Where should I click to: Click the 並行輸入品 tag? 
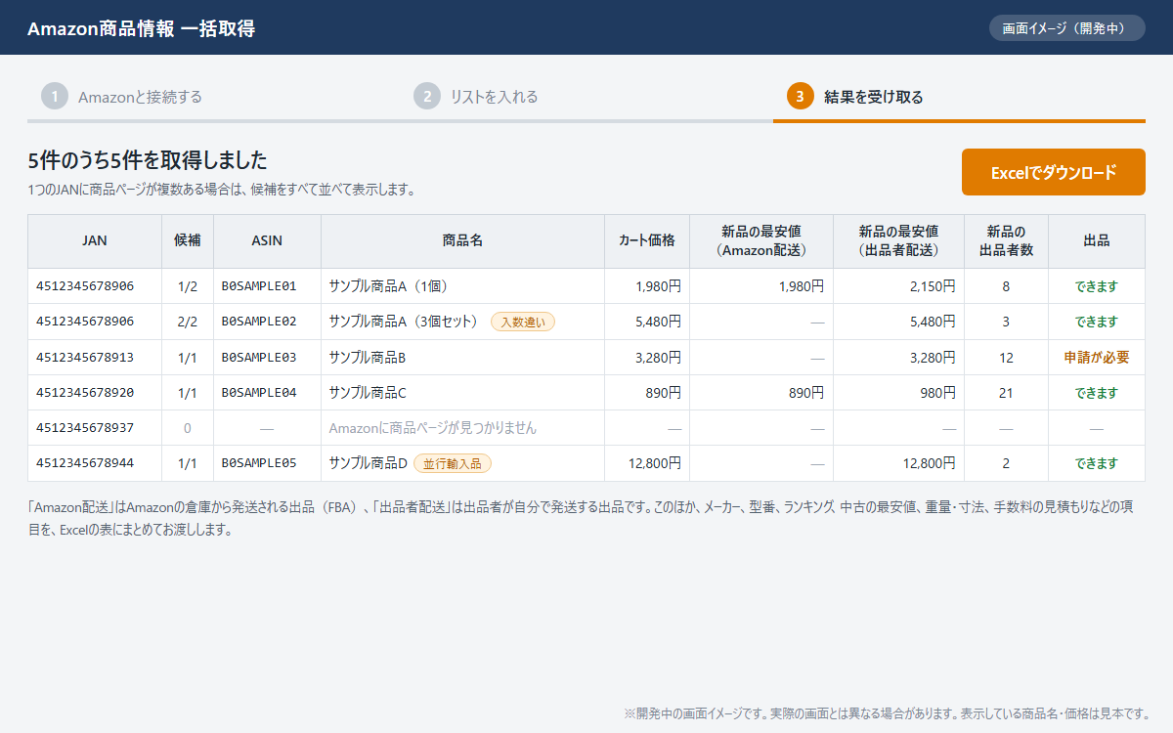point(452,463)
